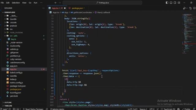Start React Native Packager from status bar
The width and height of the screenshot is (196, 110).
pos(33,109)
